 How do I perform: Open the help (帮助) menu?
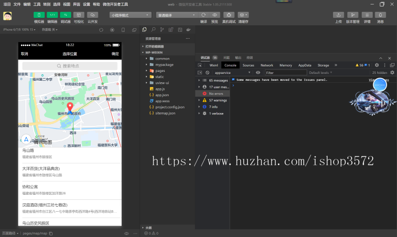[x=96, y=4]
